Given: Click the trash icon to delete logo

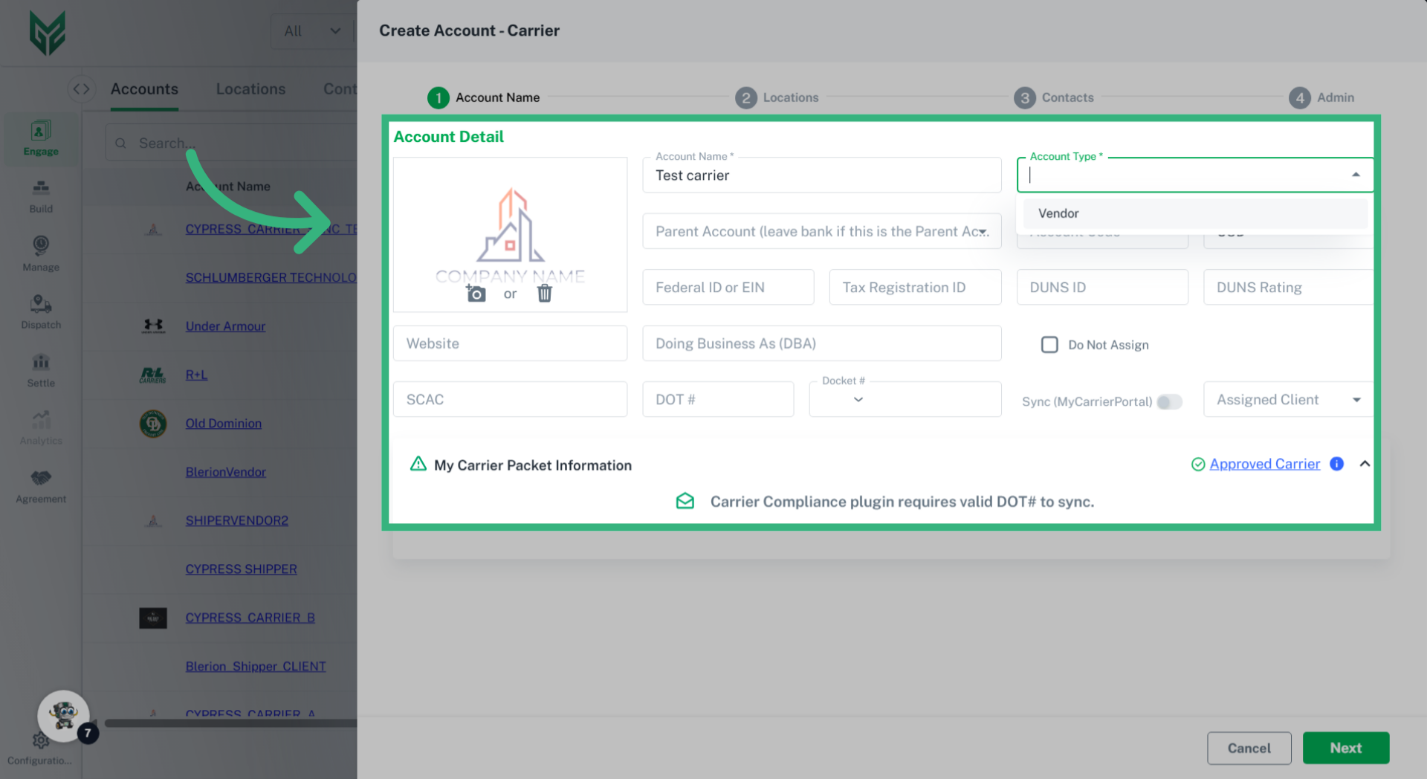Looking at the screenshot, I should click(545, 294).
